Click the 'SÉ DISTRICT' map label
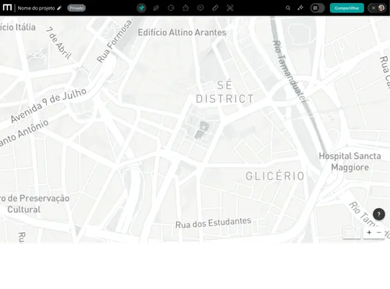Image resolution: width=390 pixels, height=289 pixels. (x=225, y=92)
